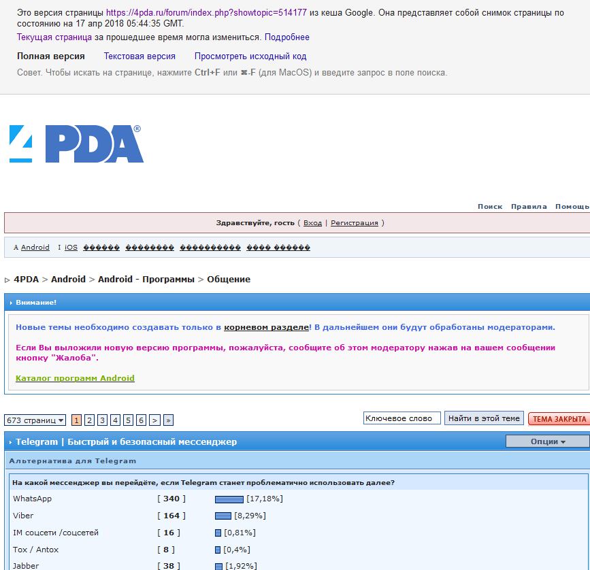This screenshot has height=570, width=590.
Task: Go to 'Android' breadcrumb
Action: 68,280
